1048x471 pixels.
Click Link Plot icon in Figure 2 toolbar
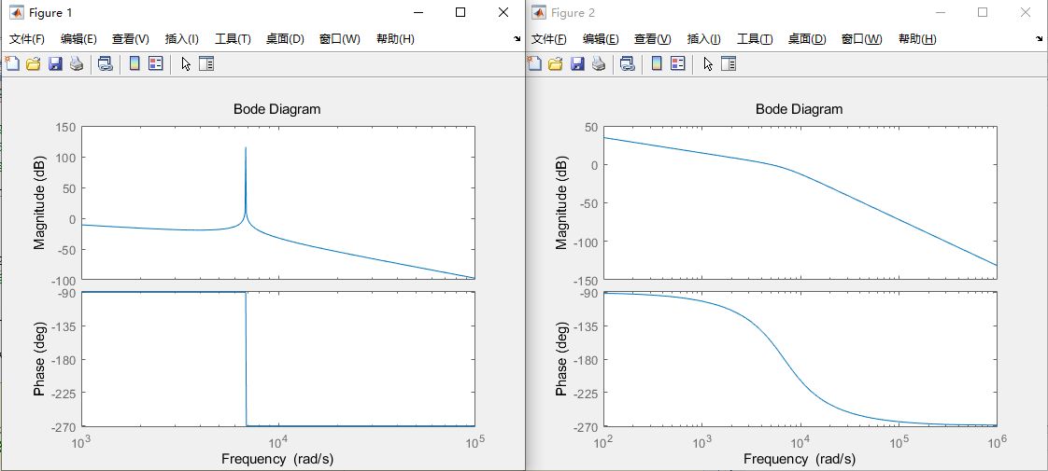(x=627, y=64)
